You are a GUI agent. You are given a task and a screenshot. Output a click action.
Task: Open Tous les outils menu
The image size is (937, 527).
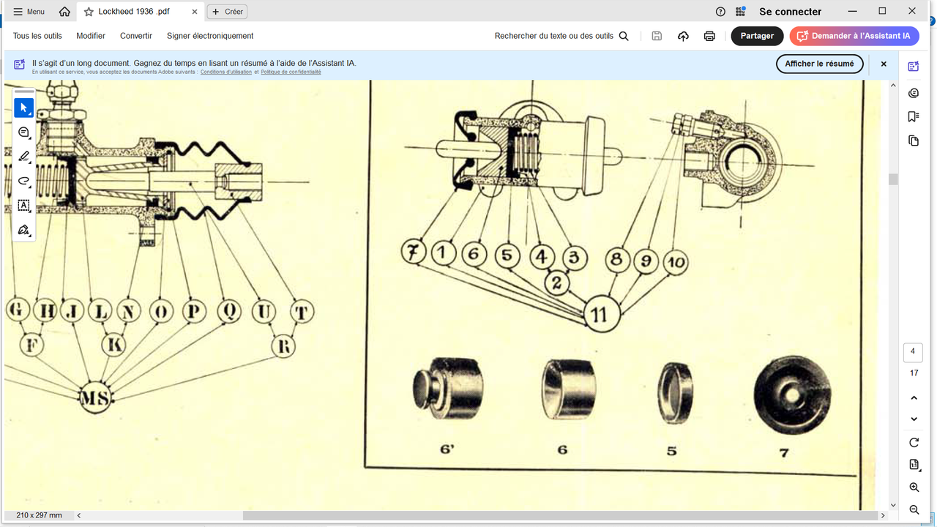pyautogui.click(x=37, y=36)
